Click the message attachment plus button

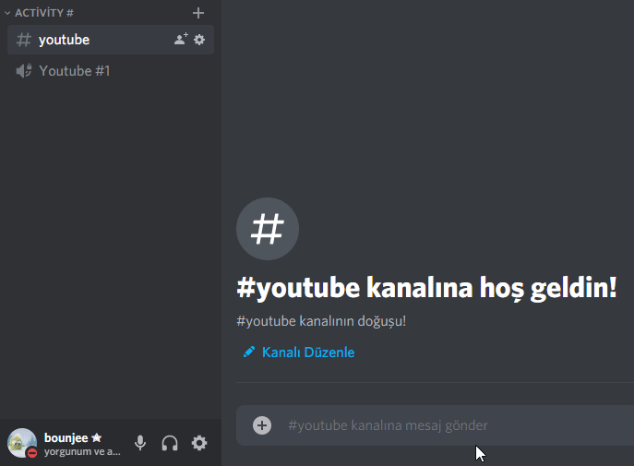click(262, 425)
